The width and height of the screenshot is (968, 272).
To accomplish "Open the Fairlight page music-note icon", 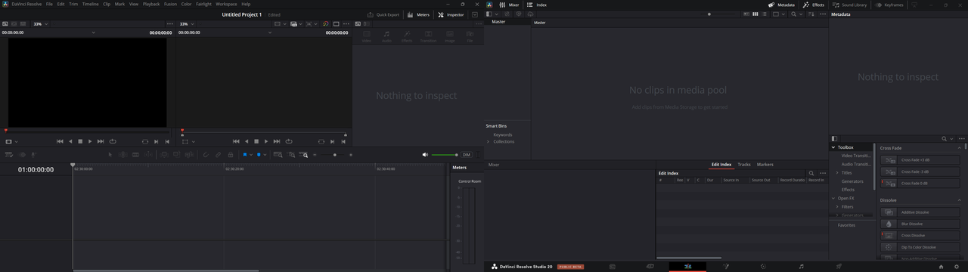I will [801, 267].
